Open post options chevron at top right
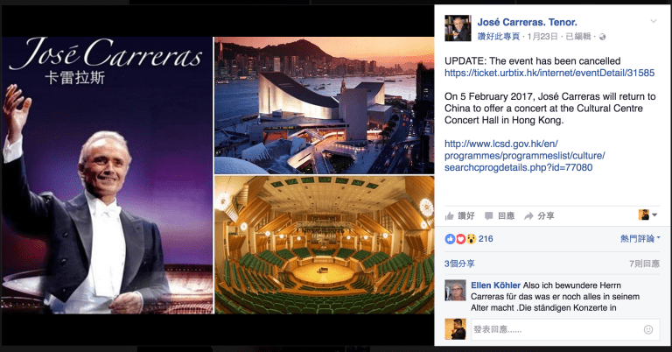The image size is (672, 352). [653, 21]
